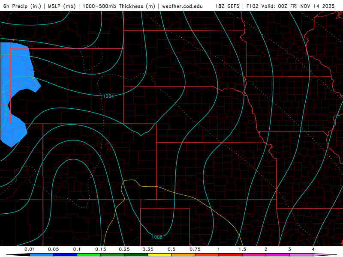Select the dark blue swatch in the color bar
This screenshot has height=257, width=343.
point(65,255)
